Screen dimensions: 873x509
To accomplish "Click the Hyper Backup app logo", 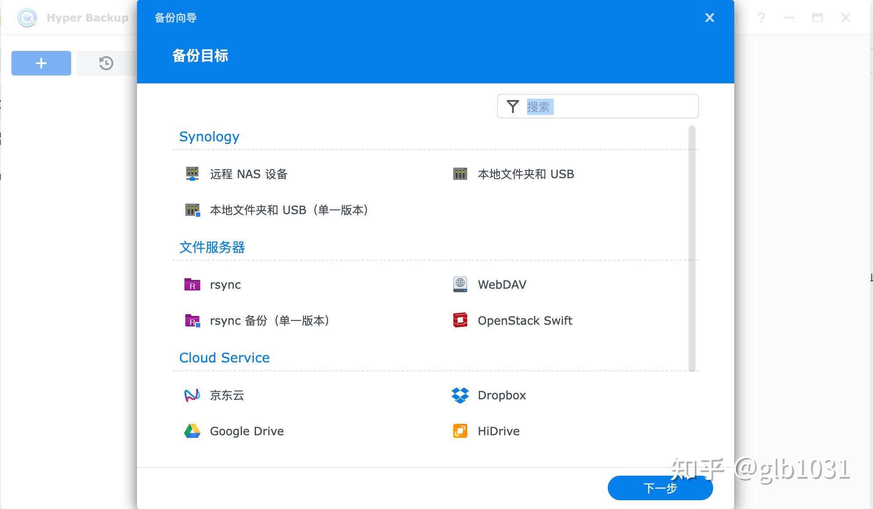I will pyautogui.click(x=27, y=18).
